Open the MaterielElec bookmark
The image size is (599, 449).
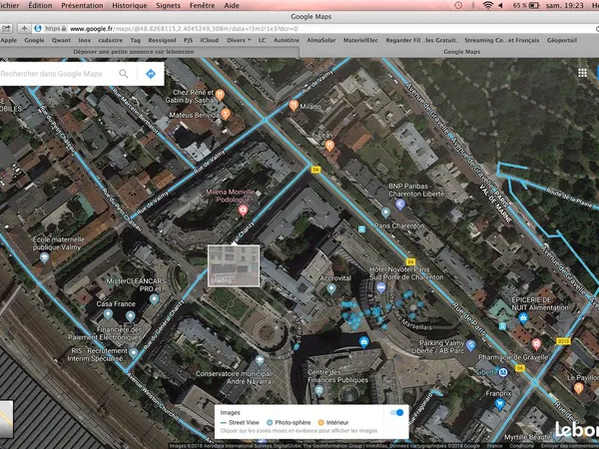(x=360, y=40)
